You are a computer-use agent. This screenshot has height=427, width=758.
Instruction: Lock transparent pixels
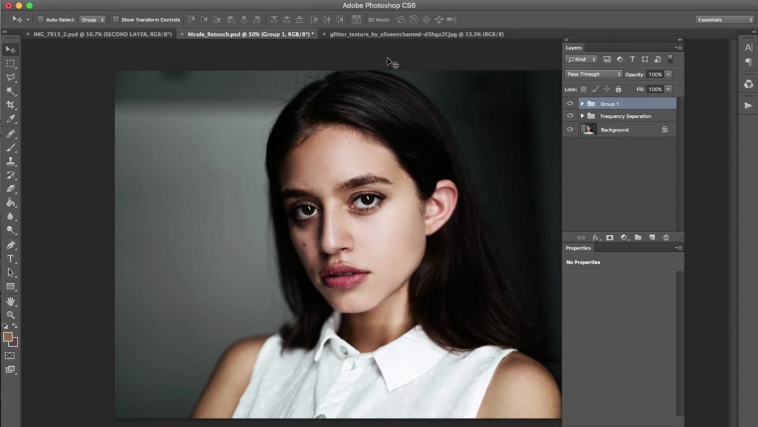[x=584, y=89]
